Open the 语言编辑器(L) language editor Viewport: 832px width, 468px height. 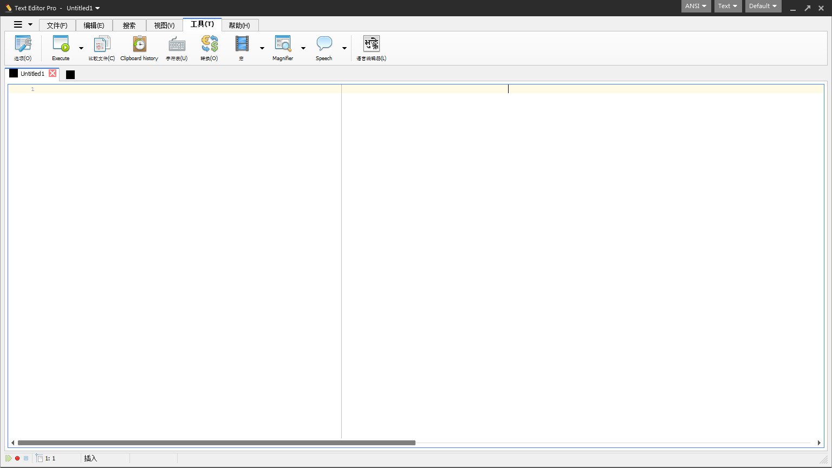point(371,44)
